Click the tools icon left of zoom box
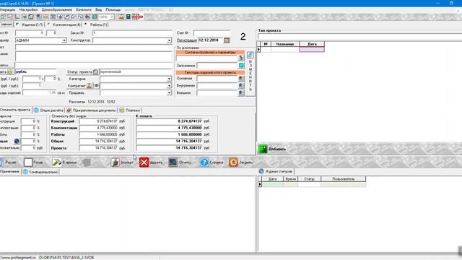The width and height of the screenshot is (462, 260). coord(87,17)
